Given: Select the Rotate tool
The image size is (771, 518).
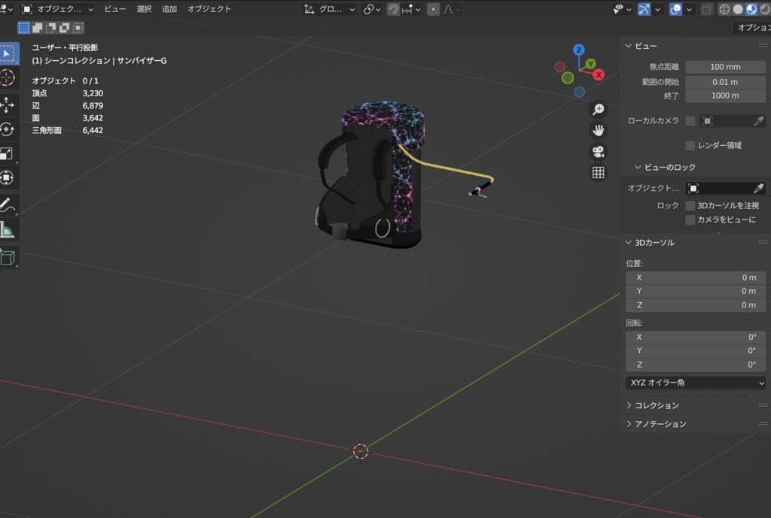Looking at the screenshot, I should click(8, 129).
